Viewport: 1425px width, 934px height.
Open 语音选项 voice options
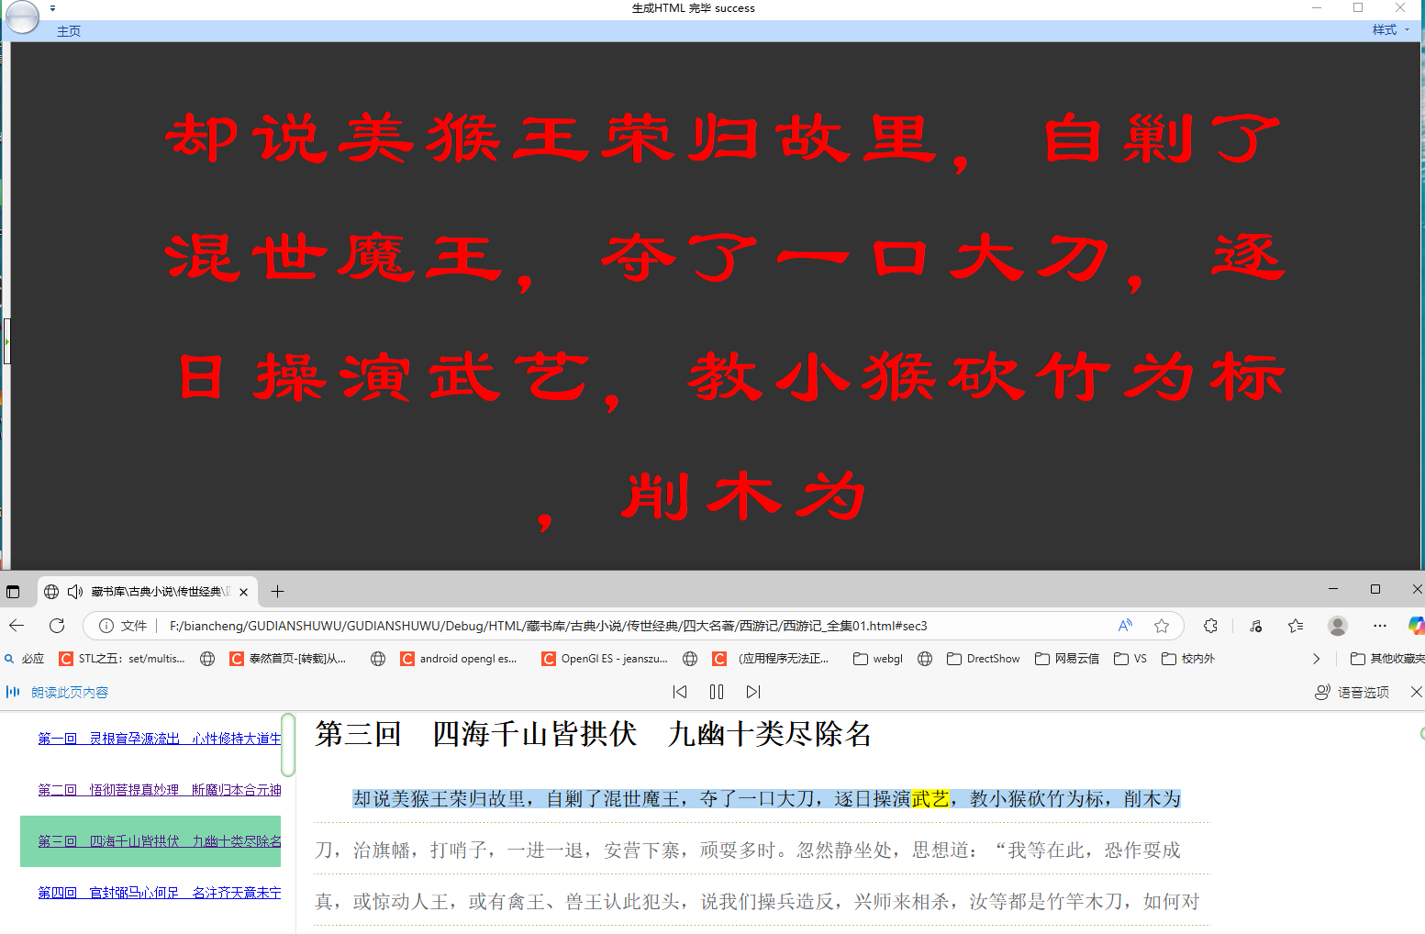1353,692
